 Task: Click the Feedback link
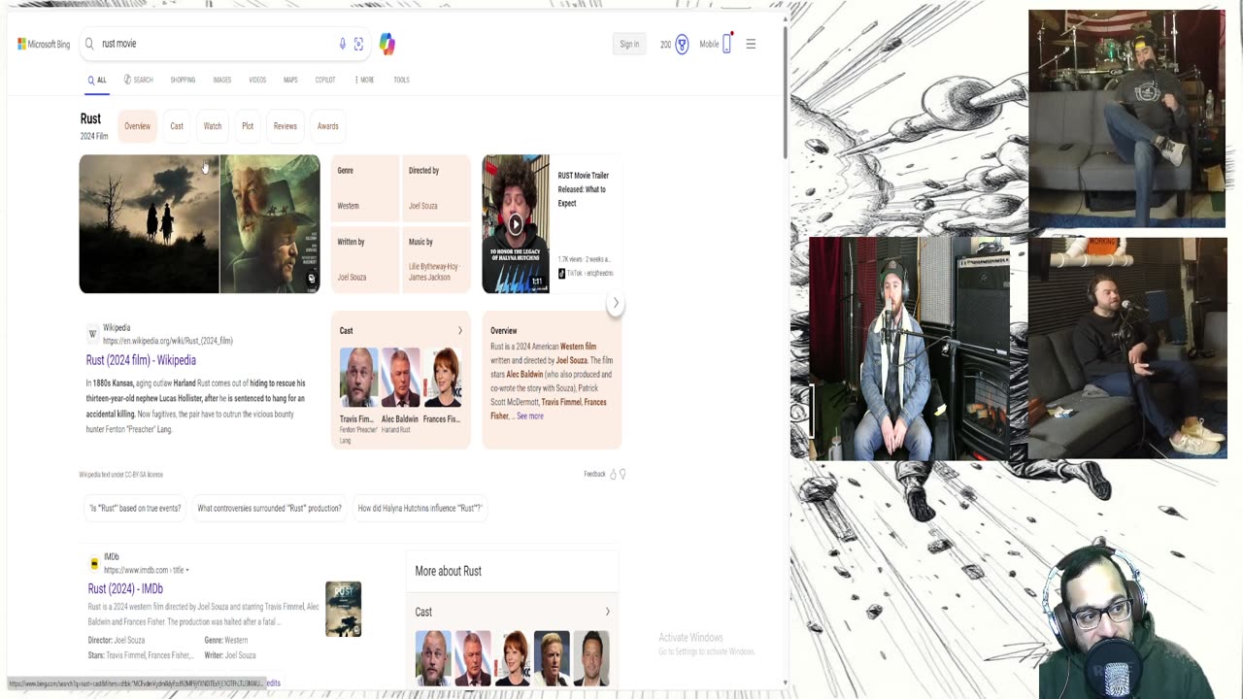pyautogui.click(x=594, y=474)
